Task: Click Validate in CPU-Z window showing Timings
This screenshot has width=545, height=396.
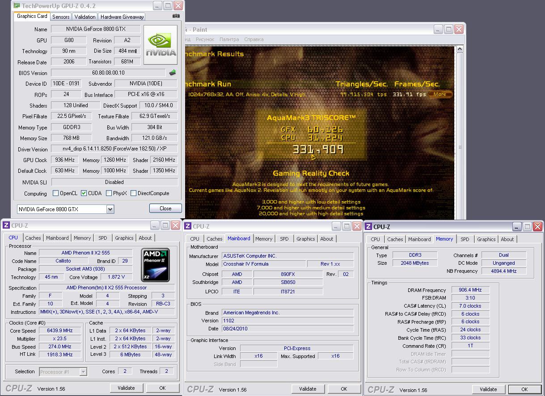Action: click(488, 389)
